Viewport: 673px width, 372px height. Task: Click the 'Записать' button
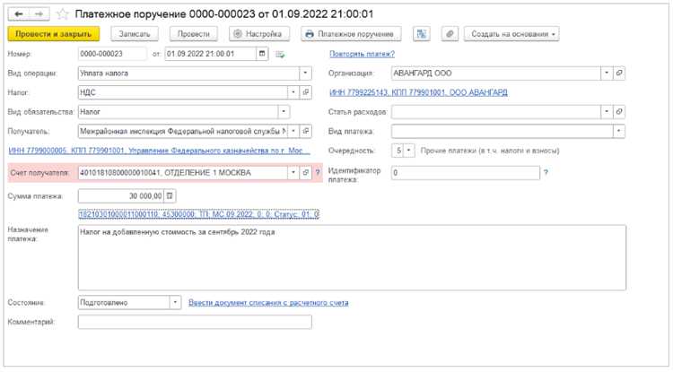tap(135, 34)
